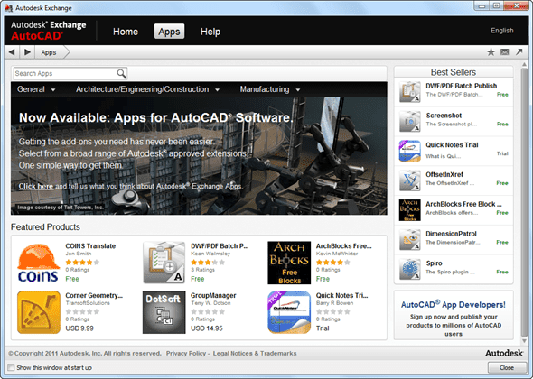Share page via the envelope email icon

coord(505,52)
